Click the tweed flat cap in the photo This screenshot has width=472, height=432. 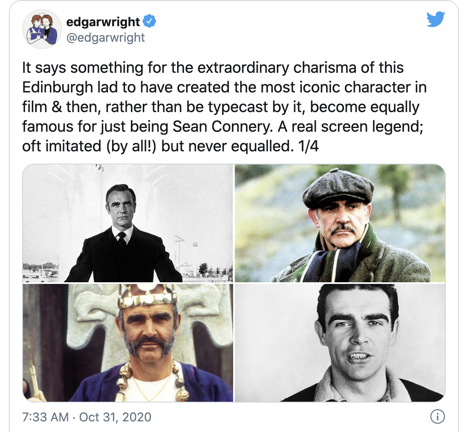tap(338, 189)
